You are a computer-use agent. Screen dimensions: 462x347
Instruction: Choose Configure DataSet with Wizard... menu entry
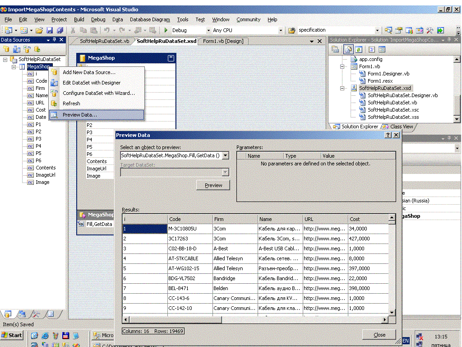pos(97,93)
